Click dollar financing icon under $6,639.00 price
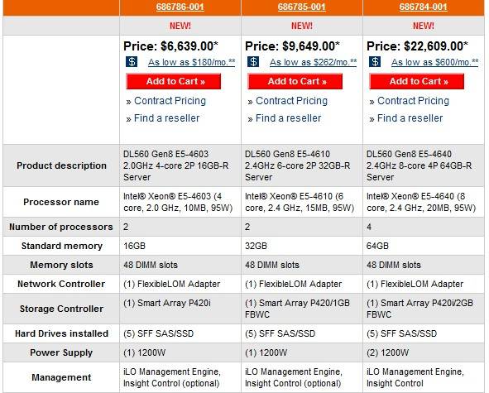Screen dimensions: 489x393 (132, 62)
